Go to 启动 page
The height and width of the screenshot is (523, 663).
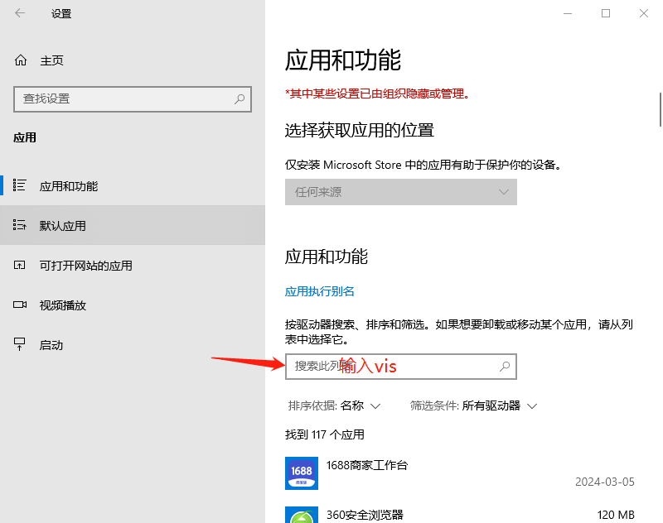(x=133, y=345)
